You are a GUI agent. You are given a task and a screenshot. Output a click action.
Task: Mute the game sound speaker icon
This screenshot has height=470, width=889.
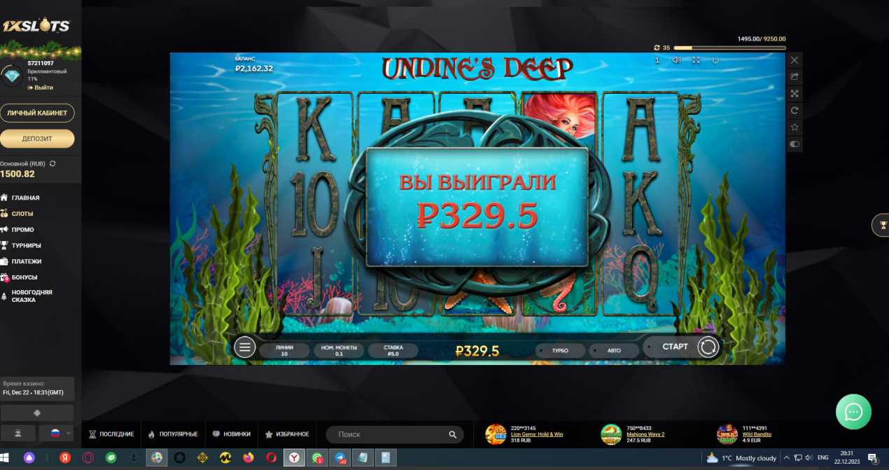676,60
